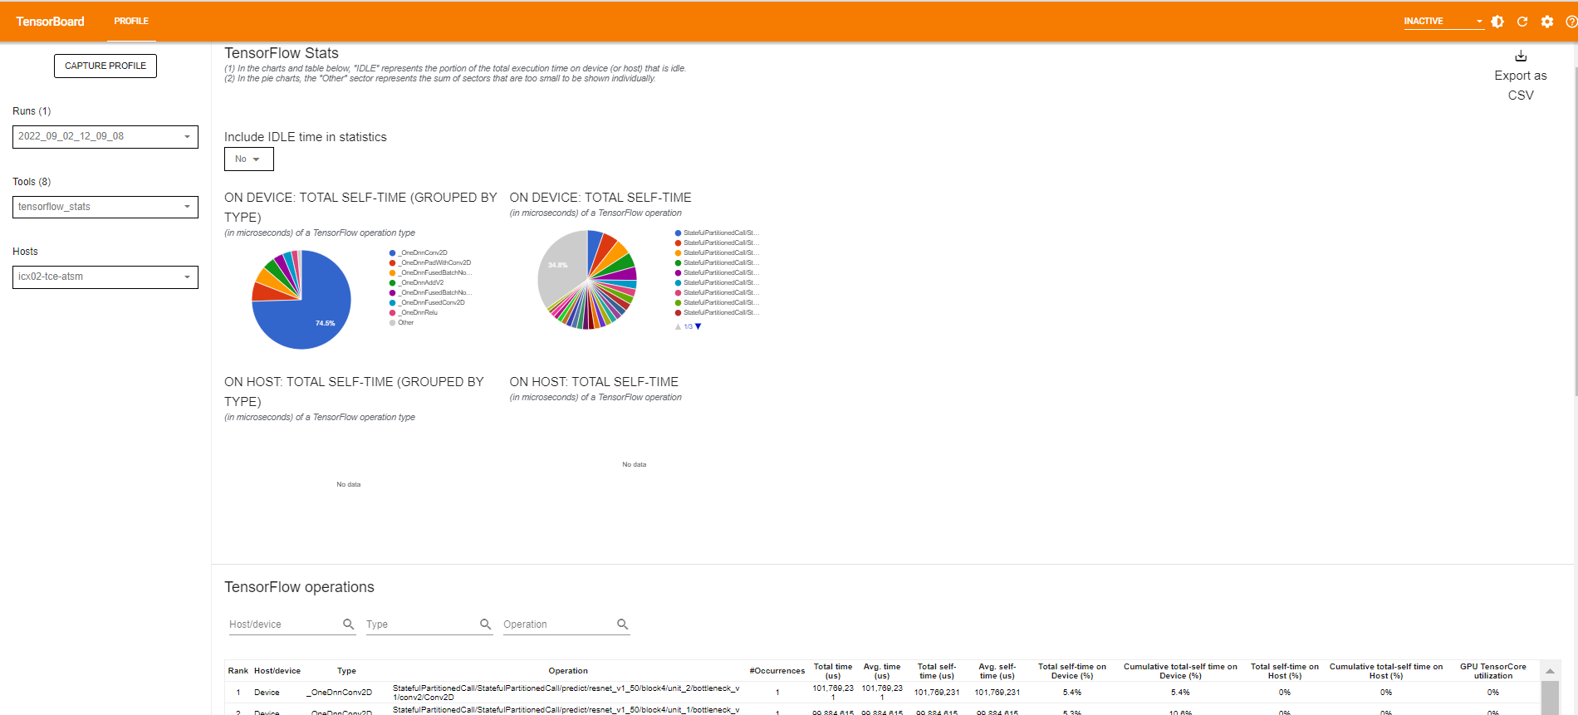Open the Hosts dropdown icx02-tce-atsm
Screen dimensions: 1578x715
pyautogui.click(x=105, y=277)
